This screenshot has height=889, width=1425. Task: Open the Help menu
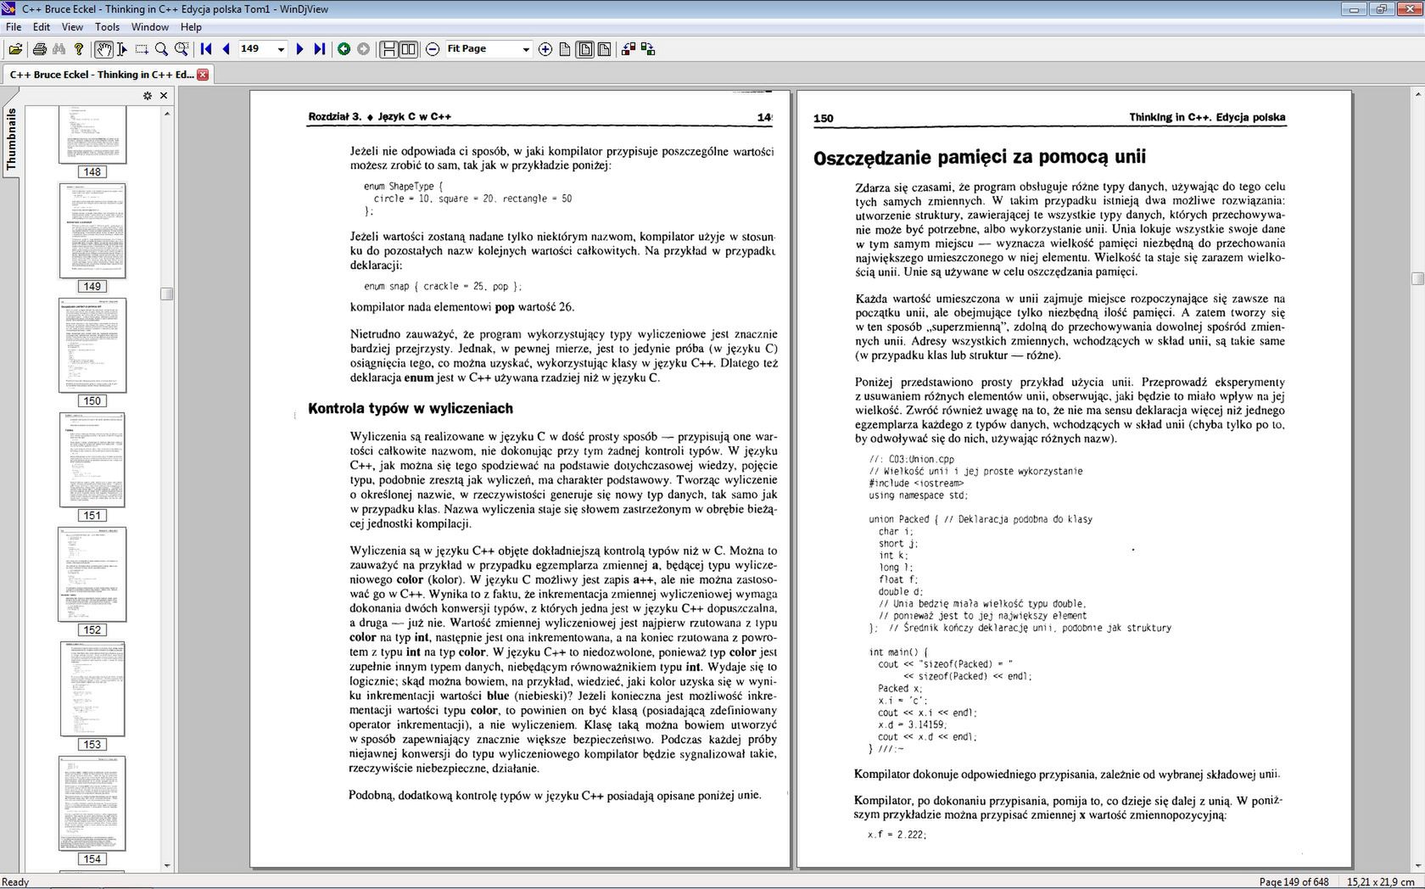point(191,27)
